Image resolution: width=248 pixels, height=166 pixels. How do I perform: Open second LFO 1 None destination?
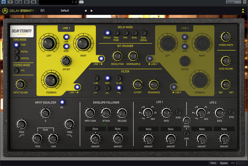tap(171, 129)
